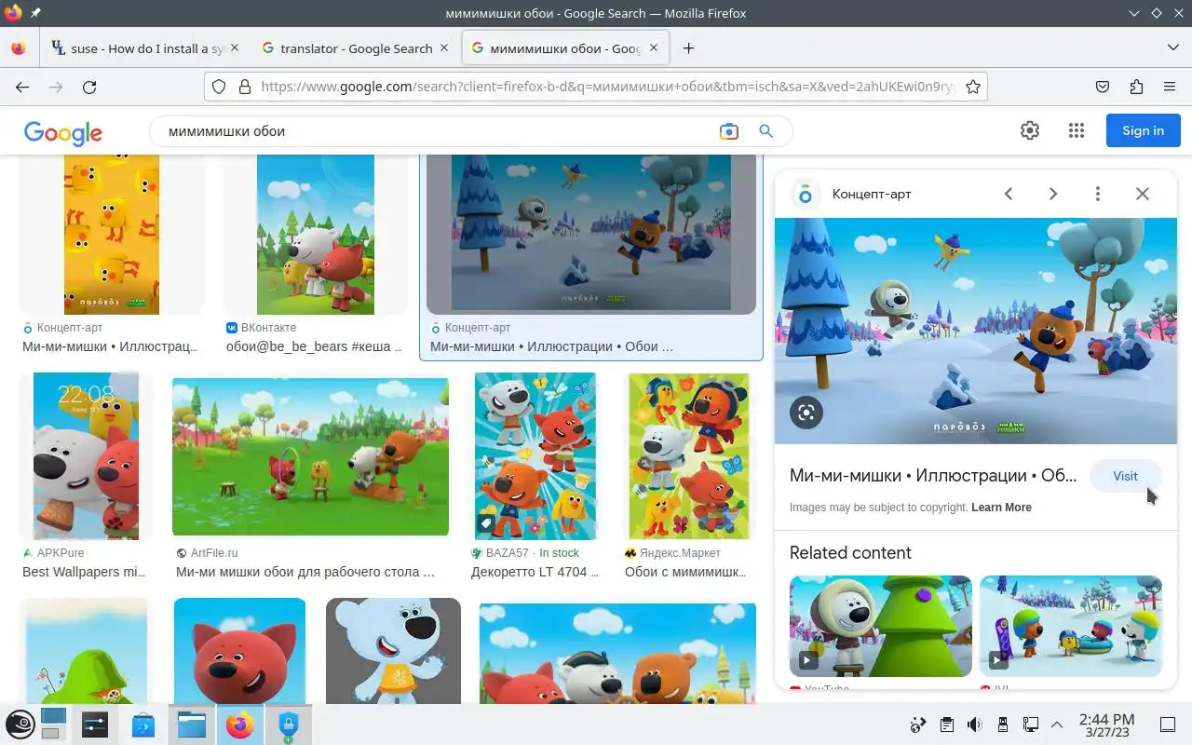Click the show desktop button
Image resolution: width=1192 pixels, height=745 pixels.
(1168, 725)
